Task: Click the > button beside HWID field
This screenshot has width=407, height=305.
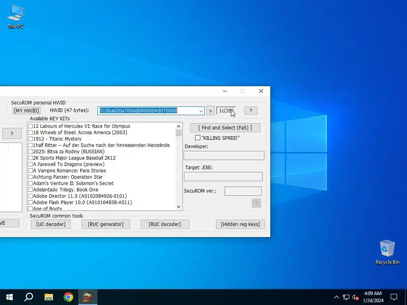Action: [x=210, y=111]
